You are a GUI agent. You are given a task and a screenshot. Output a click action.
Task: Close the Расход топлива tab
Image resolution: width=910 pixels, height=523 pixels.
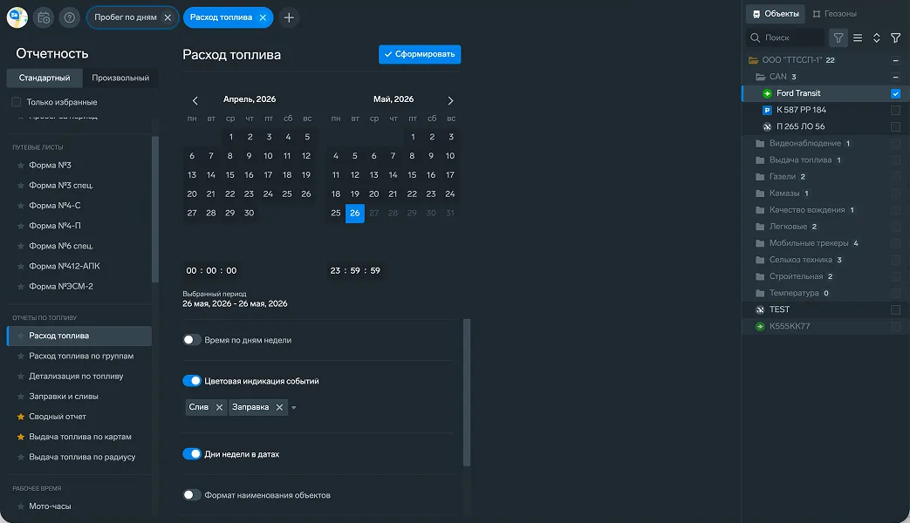click(x=263, y=17)
